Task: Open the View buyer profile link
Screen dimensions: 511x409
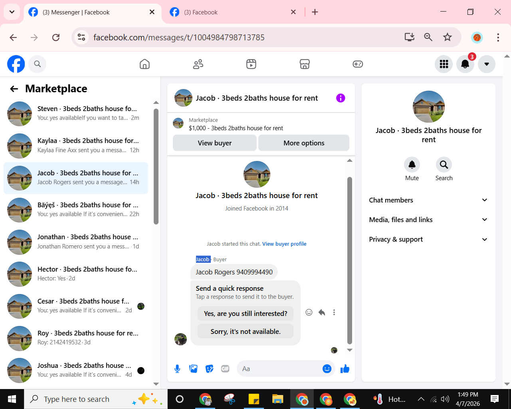Action: [x=284, y=244]
